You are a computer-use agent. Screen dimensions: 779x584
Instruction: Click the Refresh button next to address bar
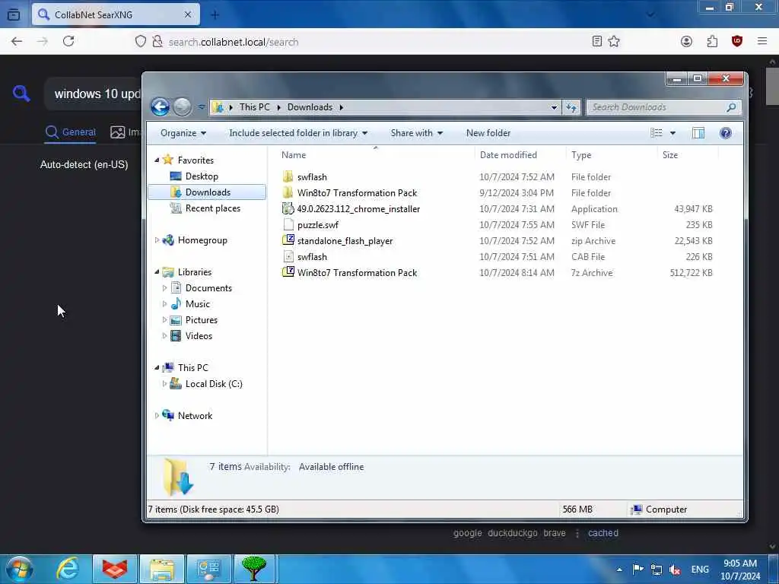point(571,107)
